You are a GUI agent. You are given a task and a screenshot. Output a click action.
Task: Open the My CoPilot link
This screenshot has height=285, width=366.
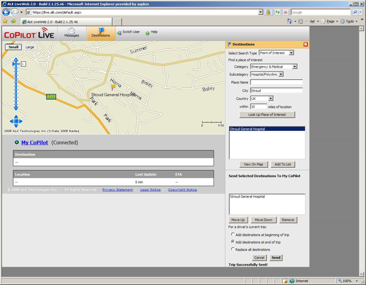[34, 142]
